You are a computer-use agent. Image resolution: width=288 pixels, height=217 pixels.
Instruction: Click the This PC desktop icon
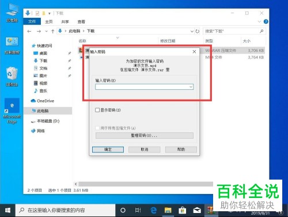click(12, 13)
